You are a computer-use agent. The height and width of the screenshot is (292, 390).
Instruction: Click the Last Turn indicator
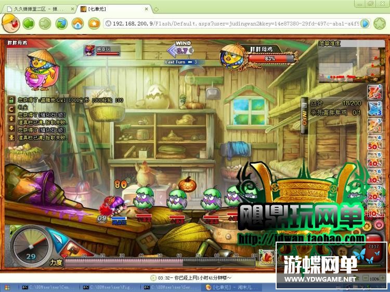tap(181, 62)
